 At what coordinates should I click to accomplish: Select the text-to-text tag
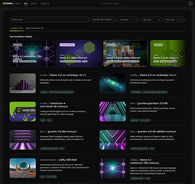[x=145, y=120]
